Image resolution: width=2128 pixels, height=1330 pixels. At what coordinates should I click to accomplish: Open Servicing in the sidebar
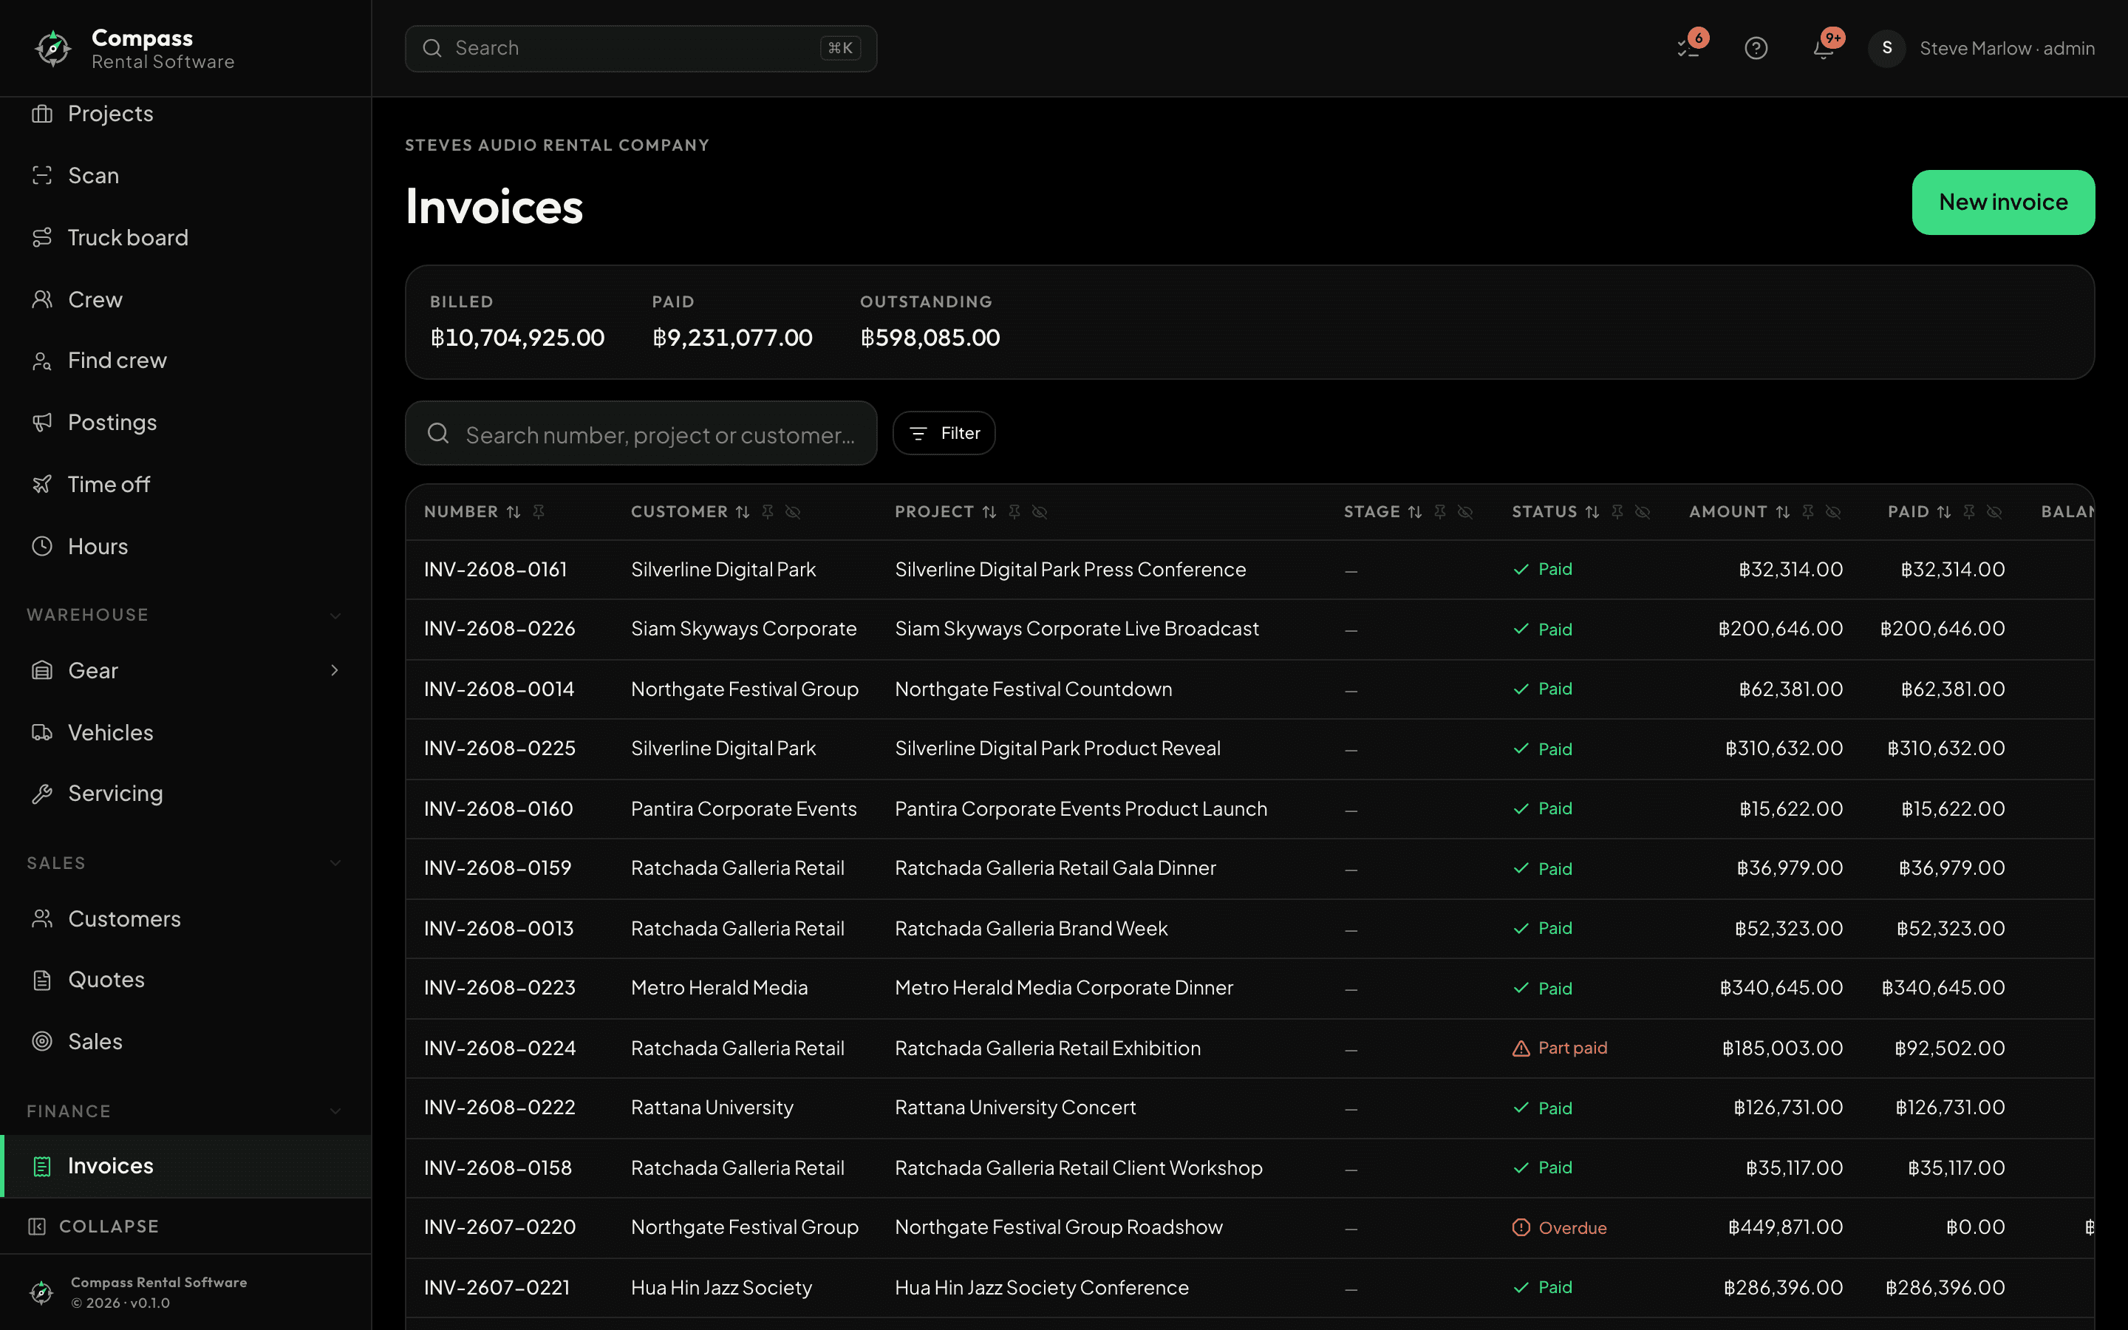coord(185,794)
